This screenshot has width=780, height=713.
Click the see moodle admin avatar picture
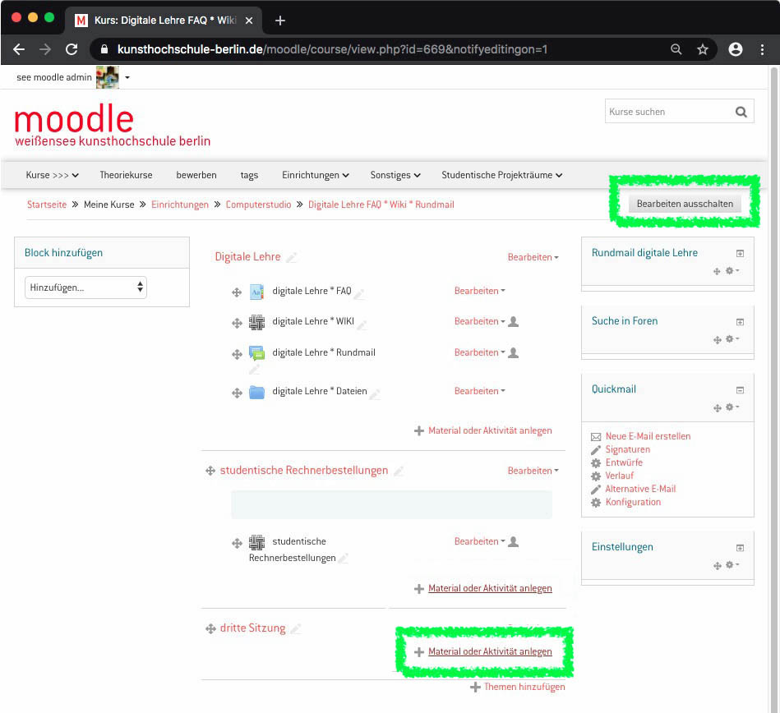coord(108,77)
